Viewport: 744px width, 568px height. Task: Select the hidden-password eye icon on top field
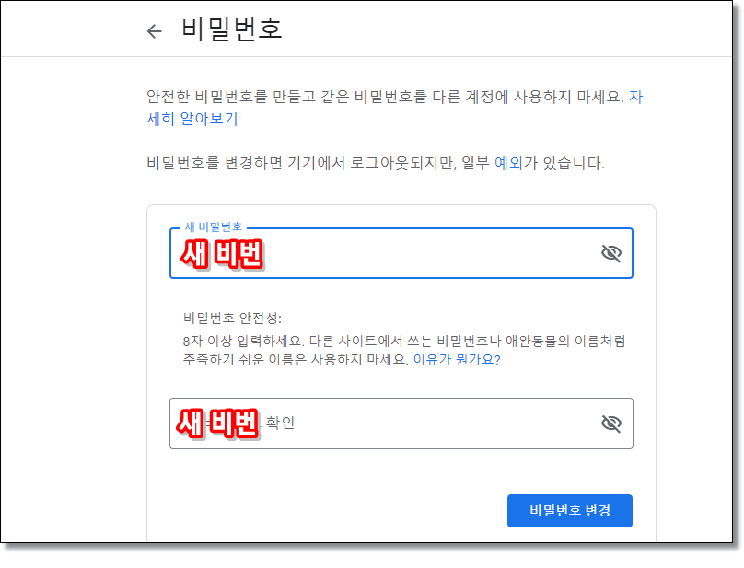[x=610, y=253]
